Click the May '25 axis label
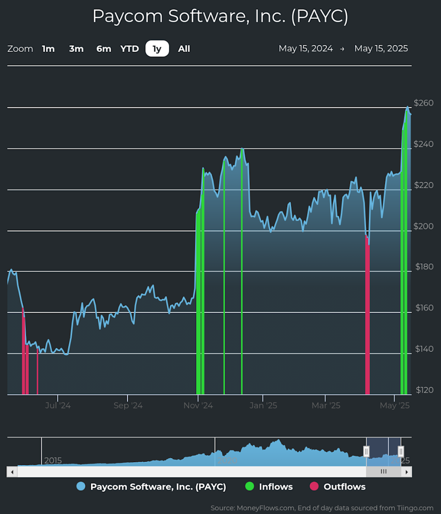The height and width of the screenshot is (514, 441). pyautogui.click(x=395, y=406)
